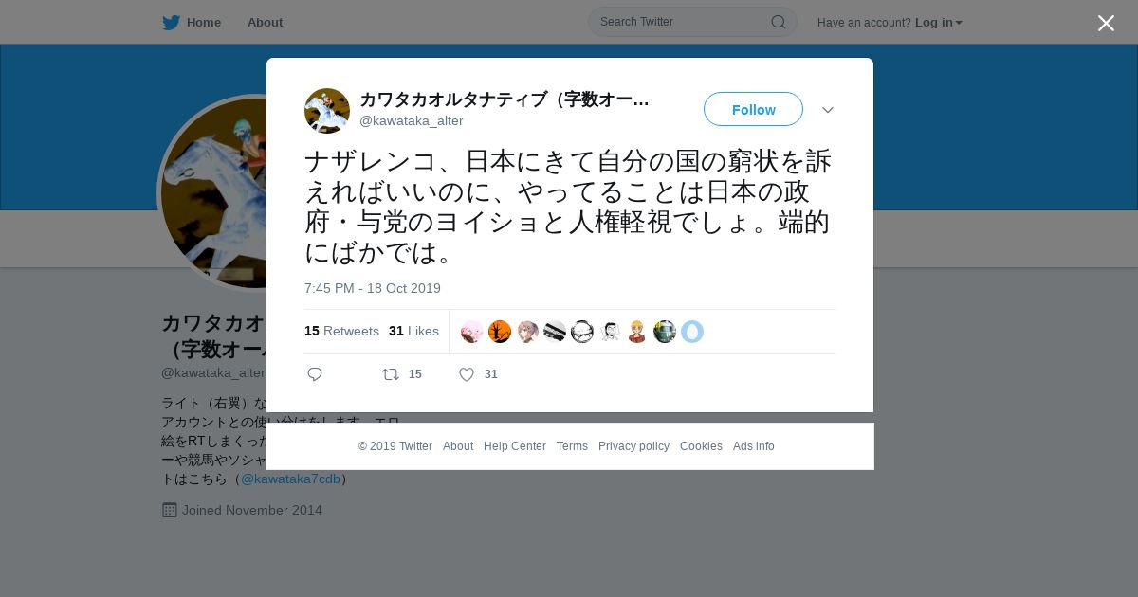Like the tweet with the heart icon

coord(467,374)
